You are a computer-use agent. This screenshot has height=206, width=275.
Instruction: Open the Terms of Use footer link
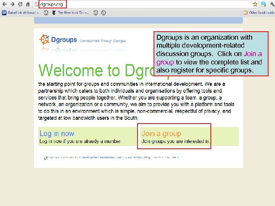point(161,158)
